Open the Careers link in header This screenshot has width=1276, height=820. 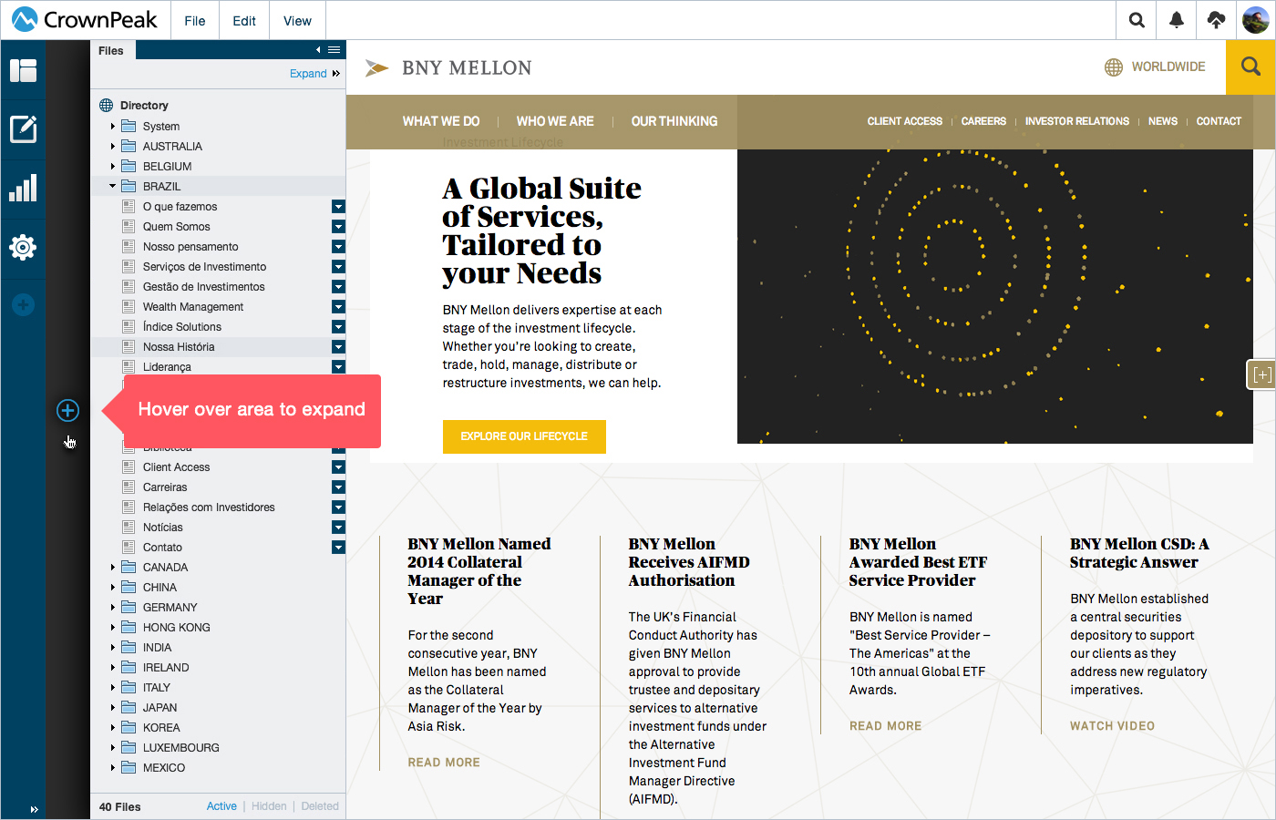point(983,121)
